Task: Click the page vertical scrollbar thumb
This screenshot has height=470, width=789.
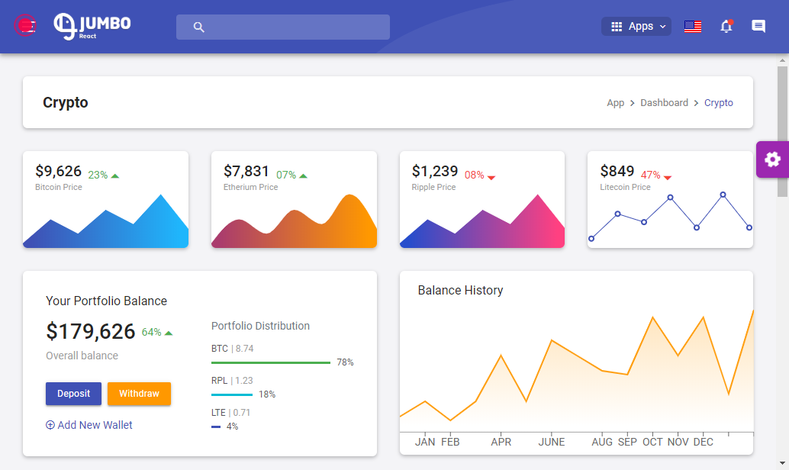Action: 782,131
